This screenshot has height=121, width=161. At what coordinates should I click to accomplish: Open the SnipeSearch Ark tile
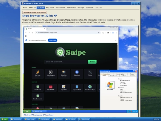point(77,88)
